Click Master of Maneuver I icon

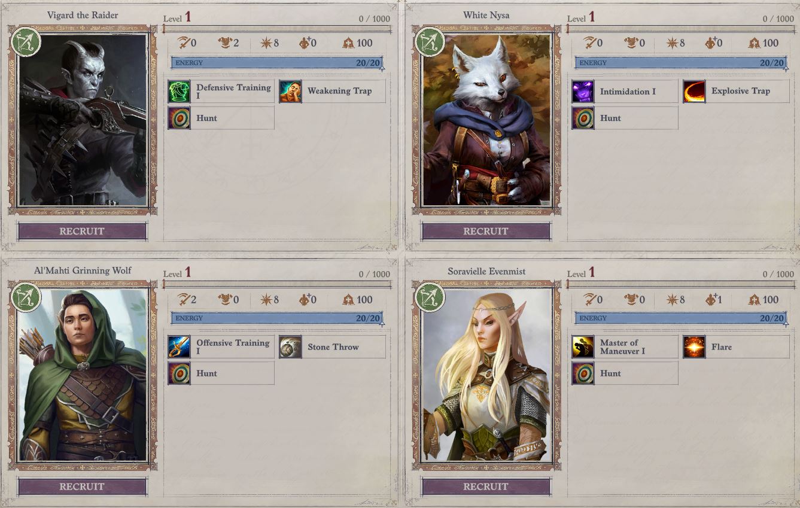(x=583, y=347)
